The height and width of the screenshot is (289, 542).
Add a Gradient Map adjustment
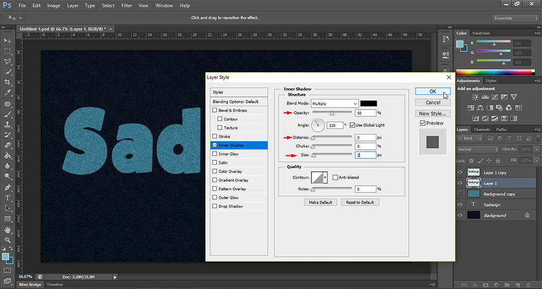[514, 118]
